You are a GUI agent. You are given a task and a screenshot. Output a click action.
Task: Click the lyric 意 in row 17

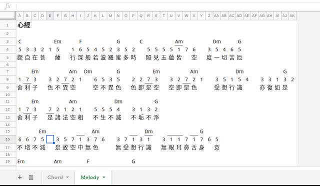(216, 147)
